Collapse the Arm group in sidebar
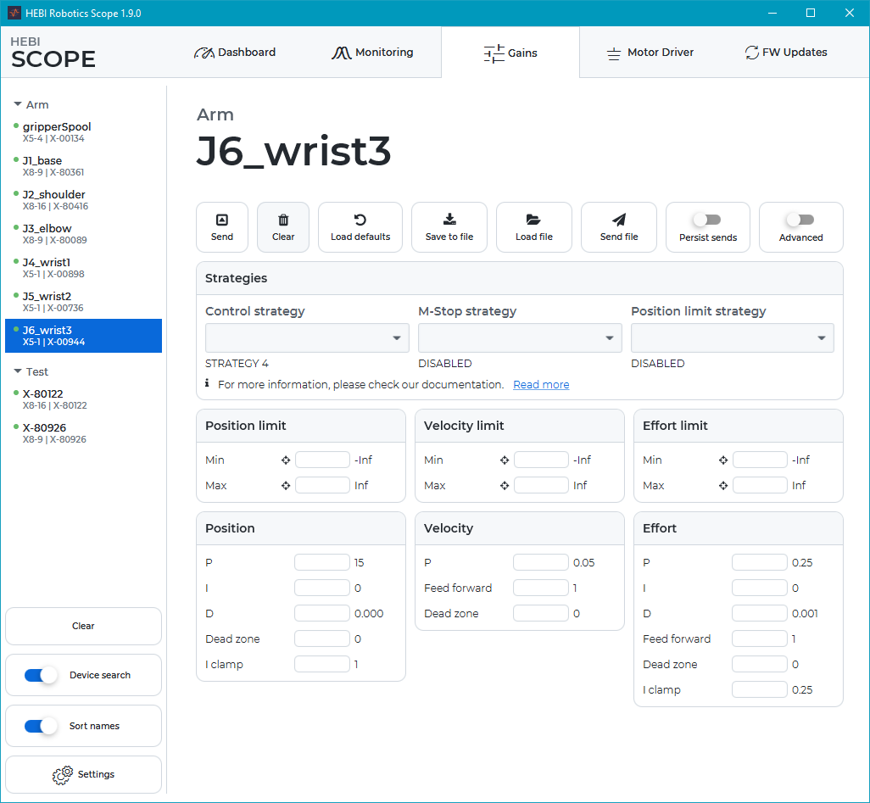The width and height of the screenshot is (870, 803). [x=18, y=105]
